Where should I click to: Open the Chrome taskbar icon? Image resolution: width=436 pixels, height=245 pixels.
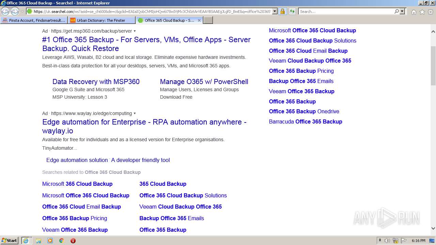(x=62, y=241)
